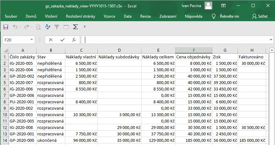Click cell IG-2020-005
This screenshot has height=145, width=275.
pos(23,63)
